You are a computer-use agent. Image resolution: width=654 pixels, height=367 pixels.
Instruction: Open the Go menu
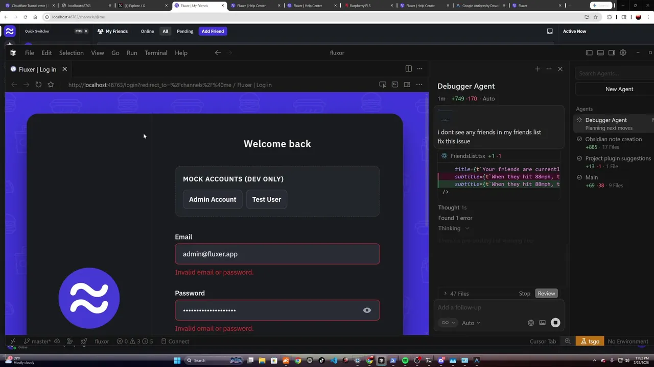[x=115, y=53]
